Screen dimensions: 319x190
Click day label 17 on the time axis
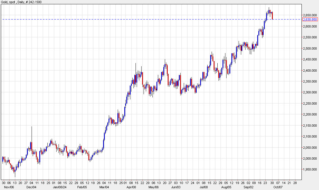pyautogui.click(x=187, y=183)
